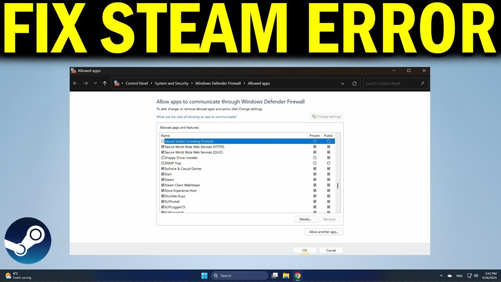Viewport: 501px width, 282px height.
Task: Click the Search Control Panel field
Action: click(396, 83)
